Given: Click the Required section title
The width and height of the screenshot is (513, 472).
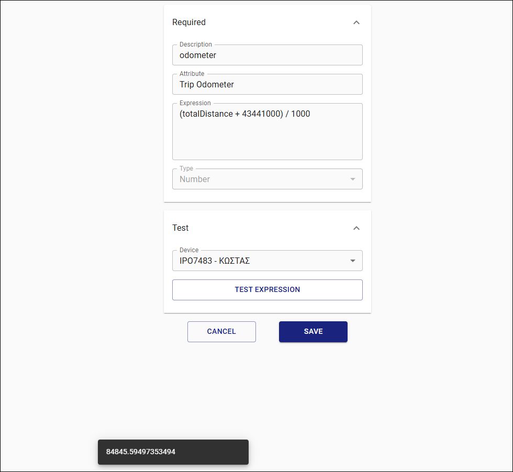Looking at the screenshot, I should click(189, 23).
